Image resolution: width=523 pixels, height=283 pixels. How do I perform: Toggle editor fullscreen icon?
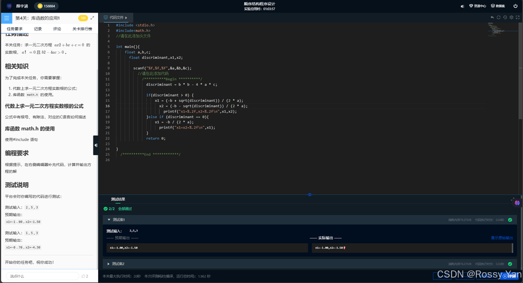[x=518, y=18]
